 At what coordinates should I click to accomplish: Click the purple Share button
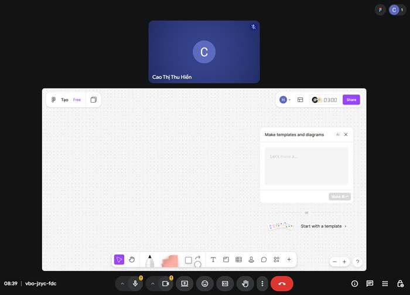point(351,100)
